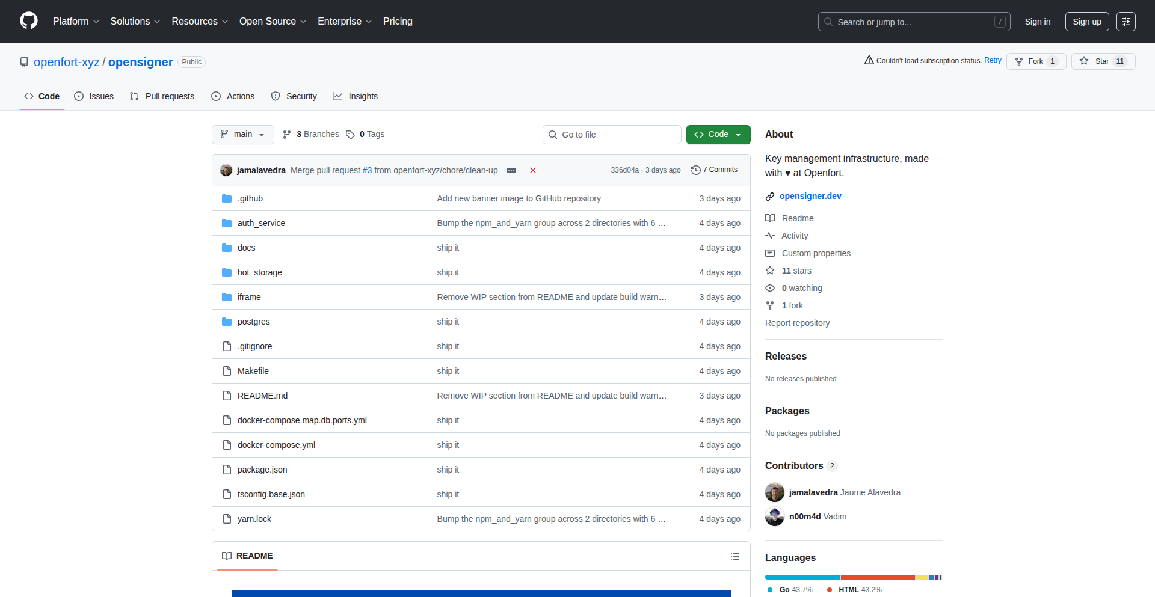
Task: Click the global navigation settings icon beside Sign up
Action: pyautogui.click(x=1126, y=22)
